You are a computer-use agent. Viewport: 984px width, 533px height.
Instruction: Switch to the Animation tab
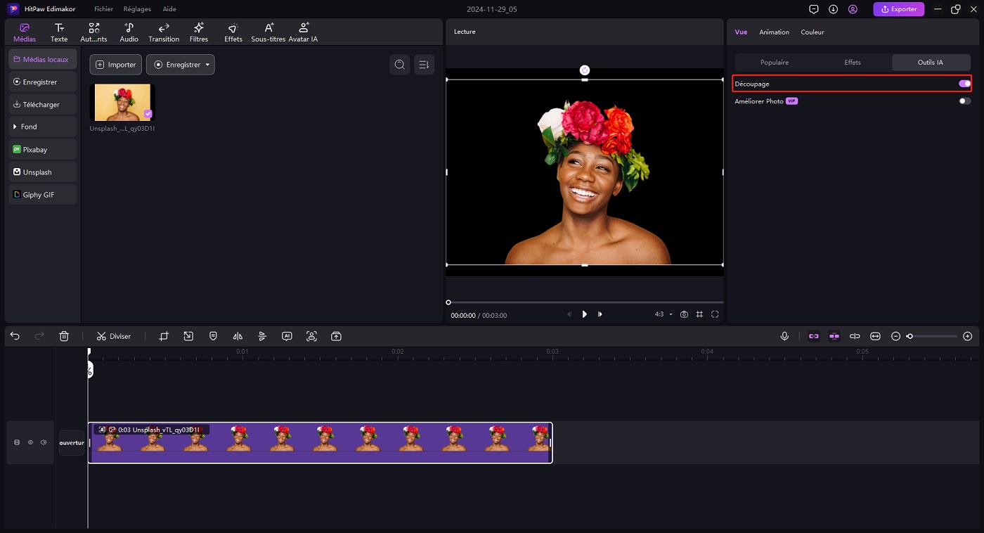[x=774, y=32]
